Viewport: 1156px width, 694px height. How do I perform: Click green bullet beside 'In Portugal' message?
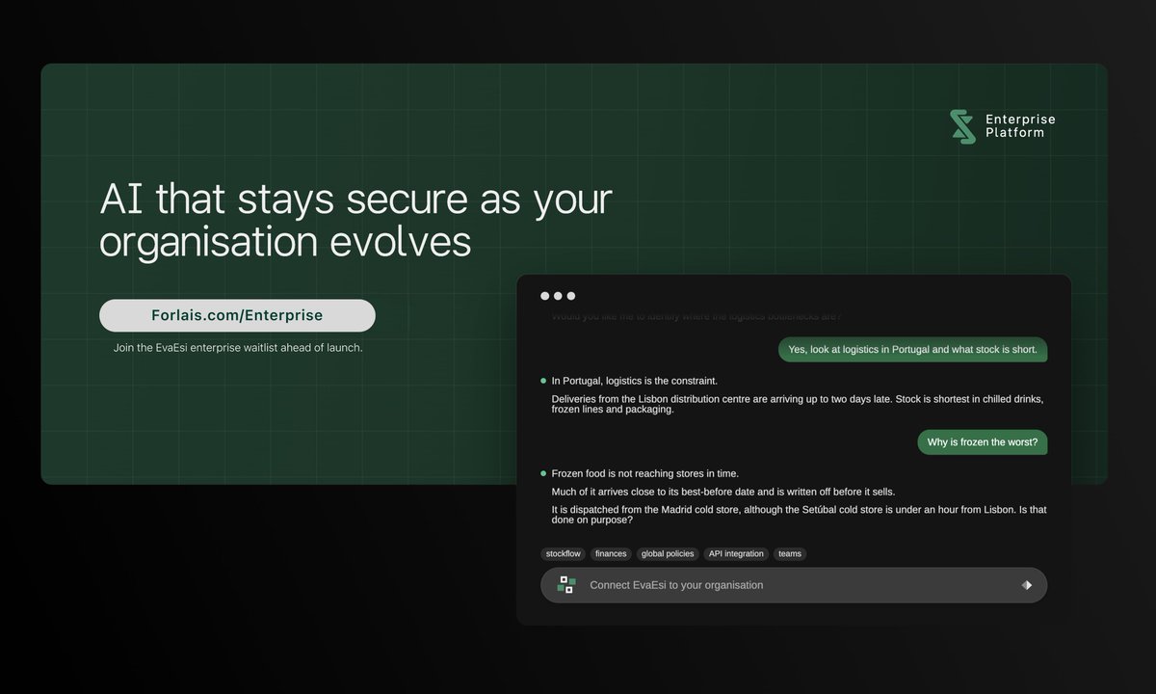coord(543,381)
